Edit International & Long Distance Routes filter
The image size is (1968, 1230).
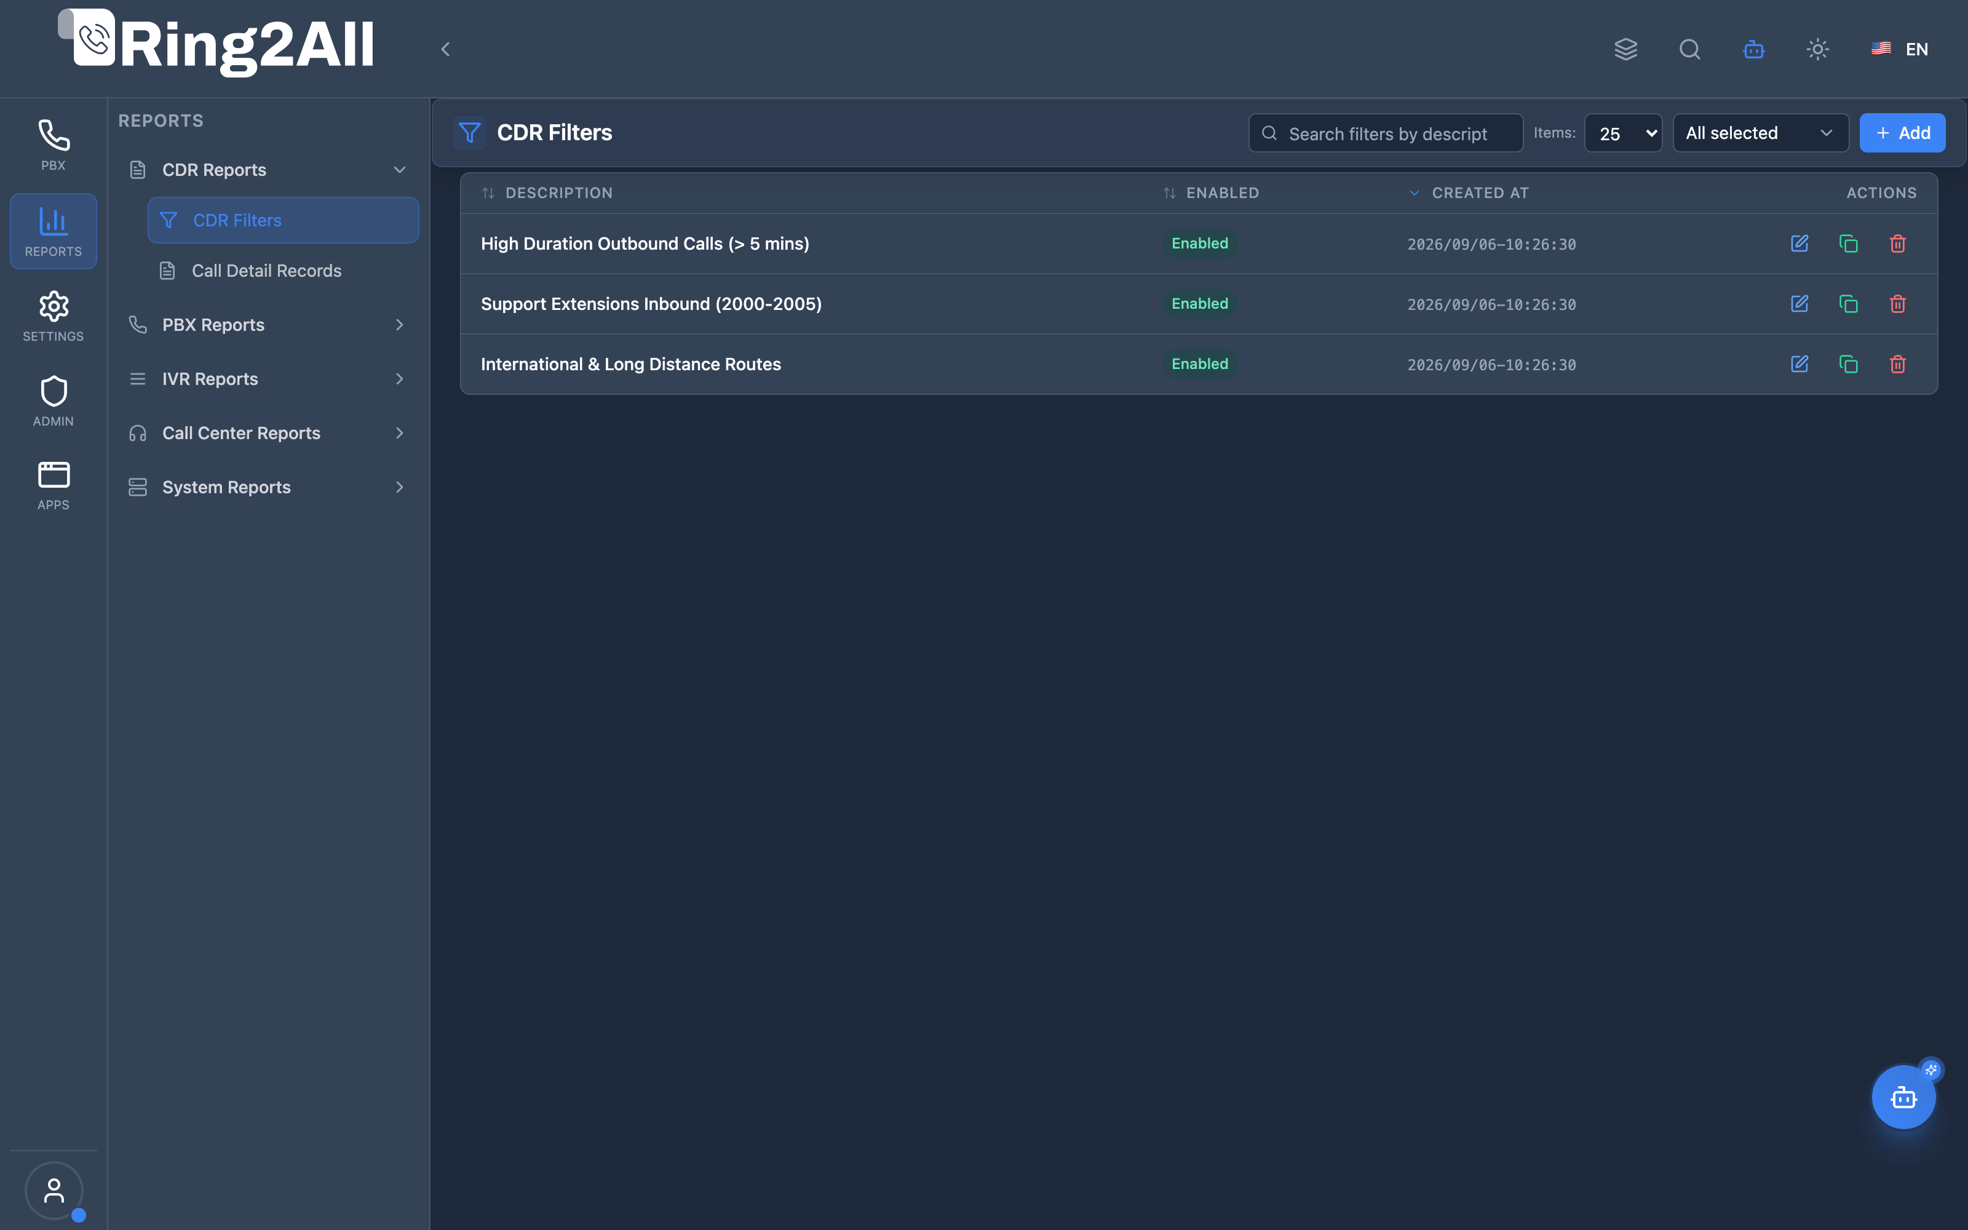1799,363
